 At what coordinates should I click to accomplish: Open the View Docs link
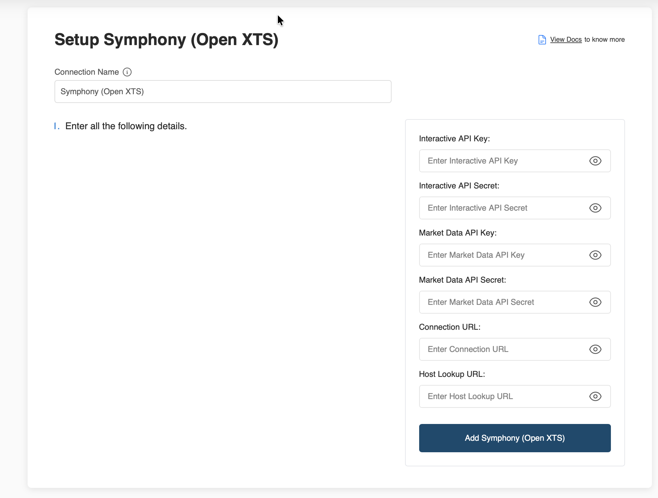point(566,40)
